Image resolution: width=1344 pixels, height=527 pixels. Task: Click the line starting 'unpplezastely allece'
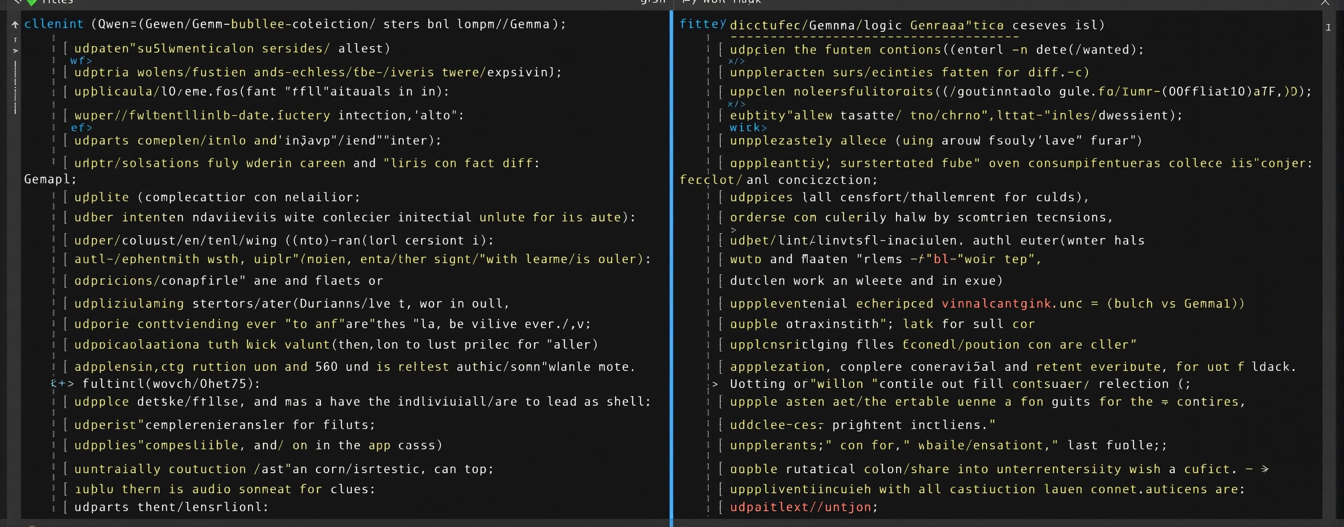click(x=936, y=140)
